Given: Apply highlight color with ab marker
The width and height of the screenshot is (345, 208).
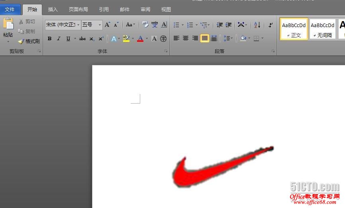Looking at the screenshot, I should pyautogui.click(x=126, y=39).
